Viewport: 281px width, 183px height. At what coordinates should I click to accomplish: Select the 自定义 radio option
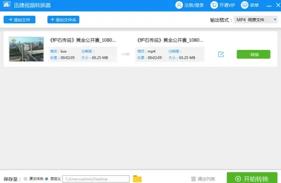pyautogui.click(x=47, y=179)
